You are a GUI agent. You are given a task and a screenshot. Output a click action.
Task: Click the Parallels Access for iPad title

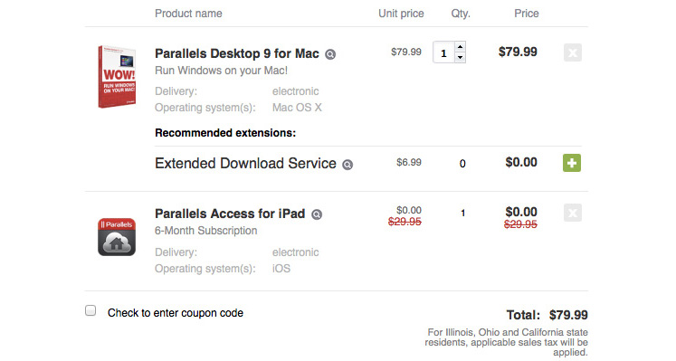pyautogui.click(x=230, y=214)
